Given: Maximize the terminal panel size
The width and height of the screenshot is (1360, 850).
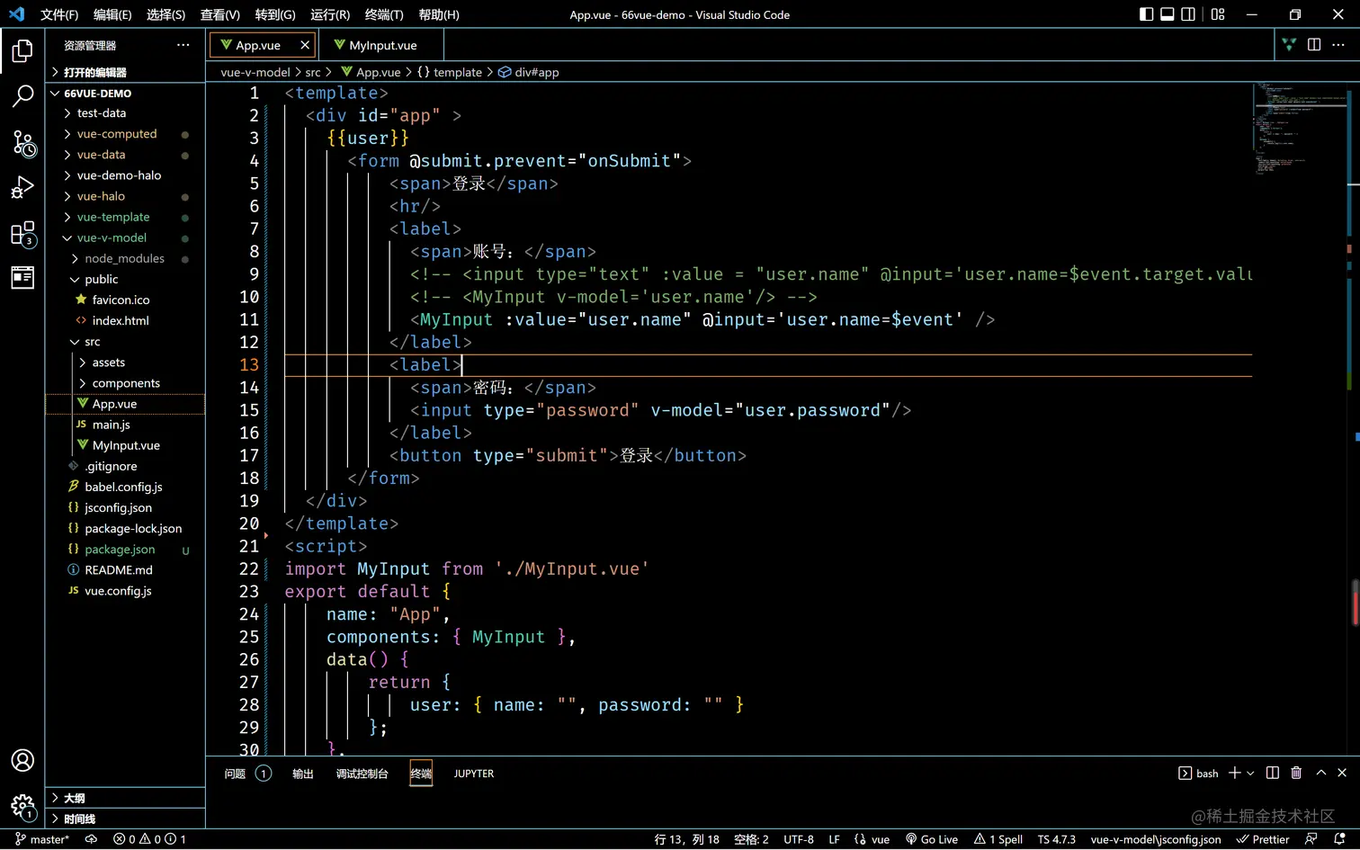Looking at the screenshot, I should point(1321,773).
